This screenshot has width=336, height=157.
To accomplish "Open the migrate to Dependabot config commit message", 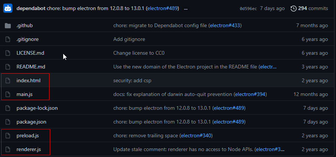I will coord(160,26).
